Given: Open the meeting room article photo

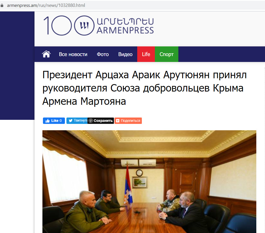Looking at the screenshot, I should coord(149,182).
